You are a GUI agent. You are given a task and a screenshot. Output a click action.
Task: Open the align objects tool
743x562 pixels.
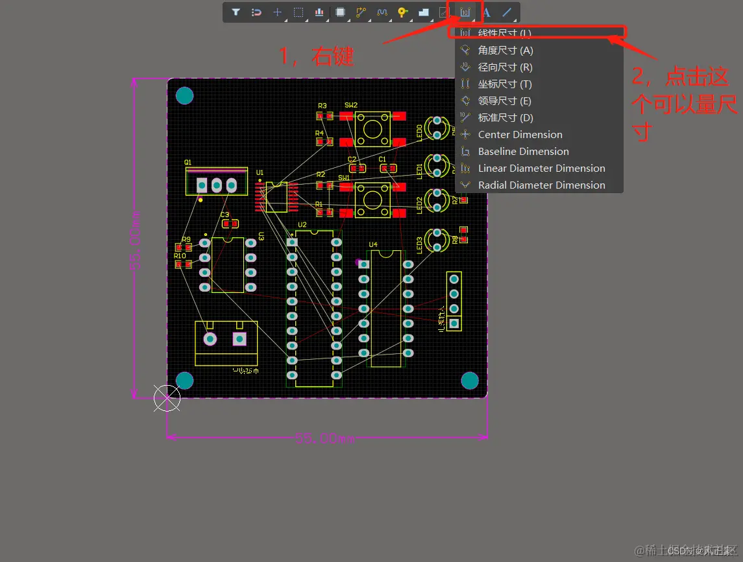point(319,12)
